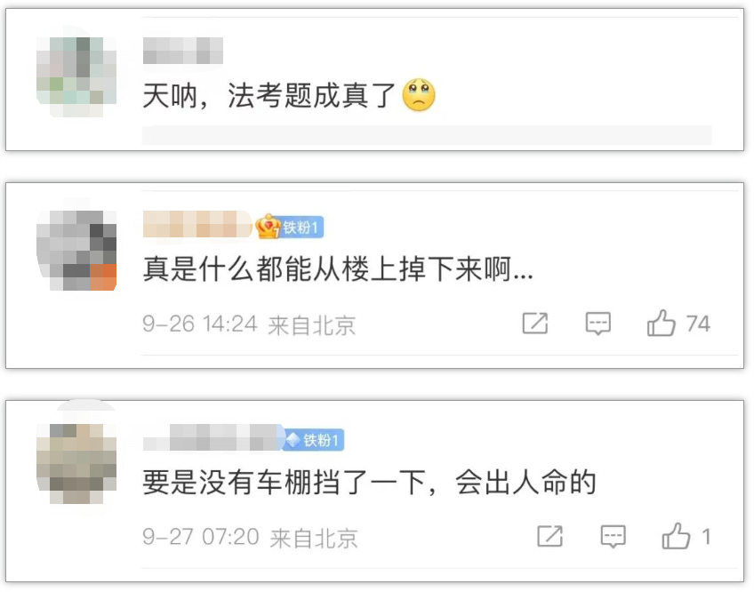The image size is (754, 592).
Task: Click the blue diamond 铁粉1 badge
Action: pyautogui.click(x=314, y=439)
